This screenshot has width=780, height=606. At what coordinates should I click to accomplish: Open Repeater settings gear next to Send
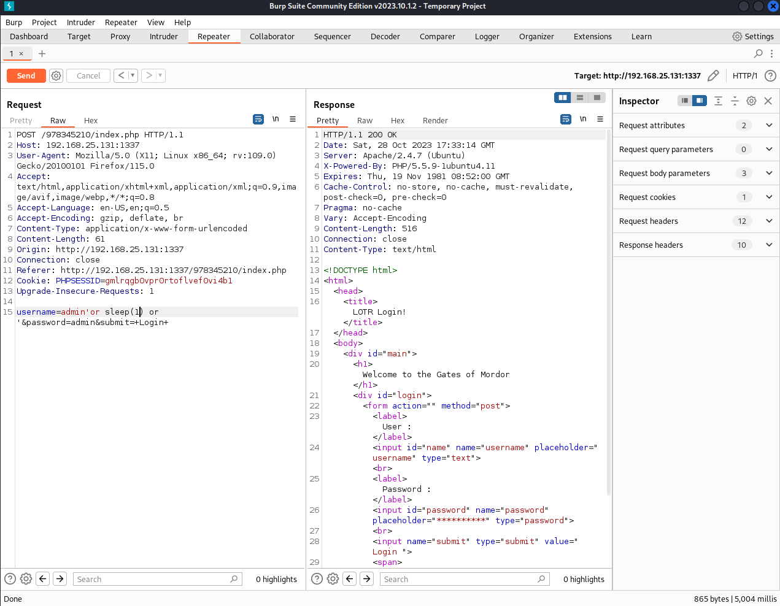(x=56, y=75)
